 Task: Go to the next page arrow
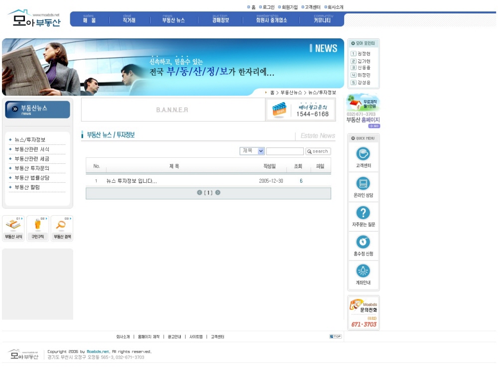point(218,193)
